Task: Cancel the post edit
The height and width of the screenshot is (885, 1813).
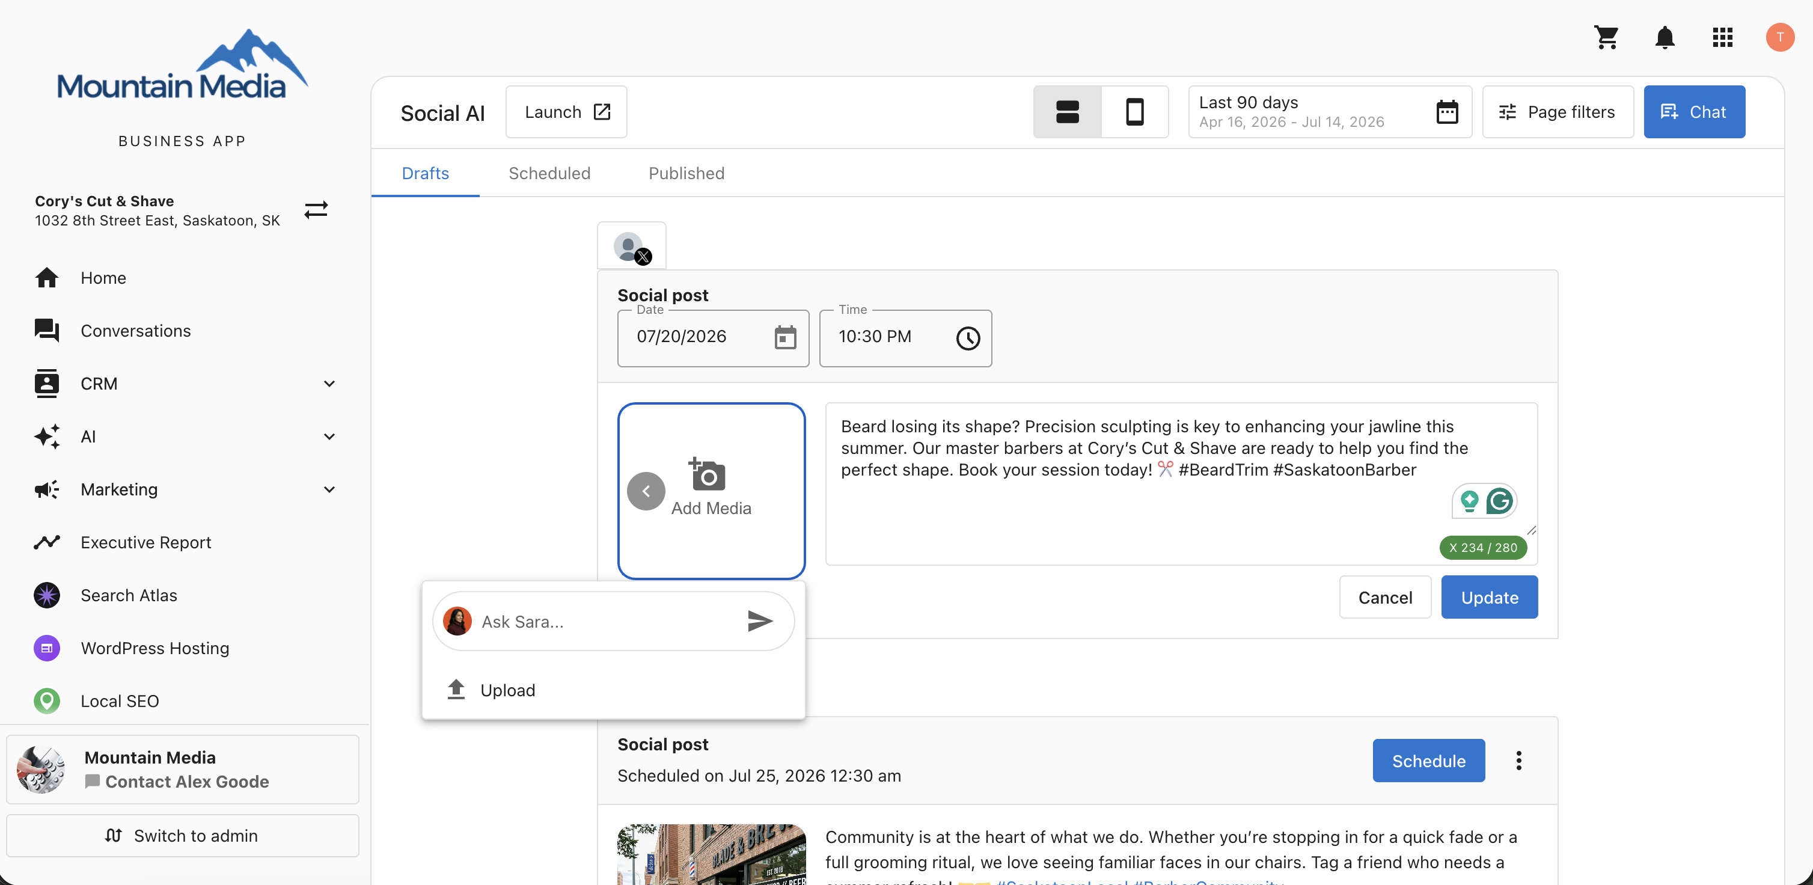Action: (x=1384, y=597)
